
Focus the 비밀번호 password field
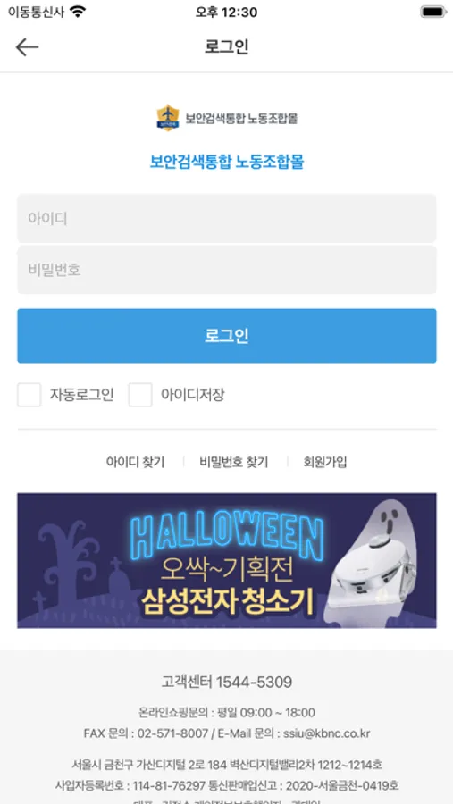(227, 270)
